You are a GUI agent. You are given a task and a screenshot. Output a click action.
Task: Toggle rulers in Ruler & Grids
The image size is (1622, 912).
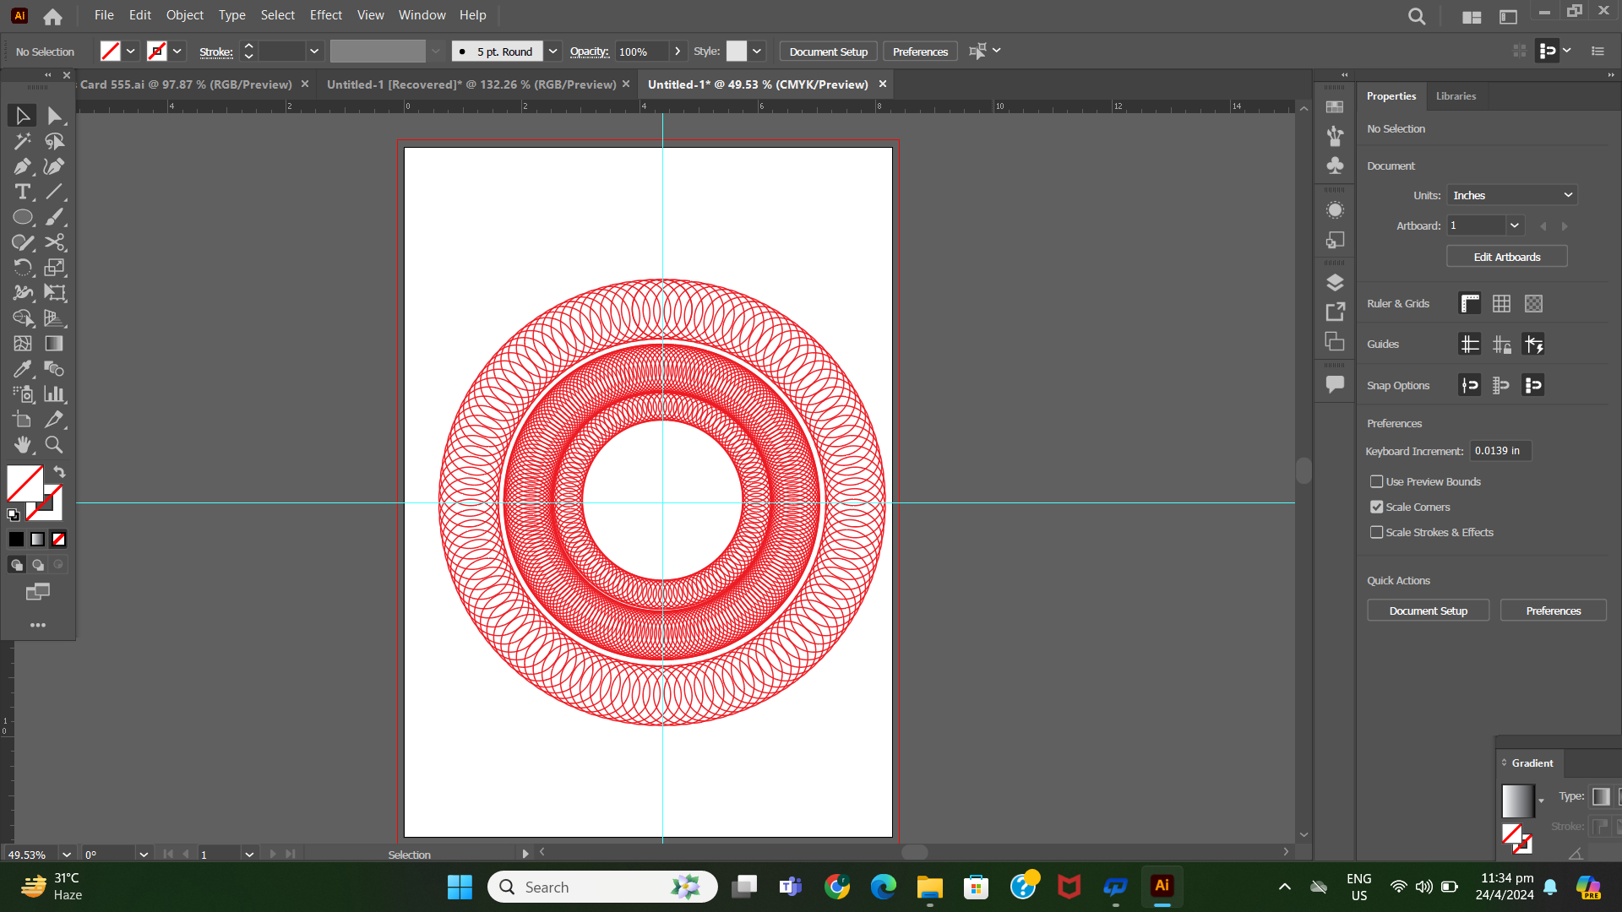click(1469, 303)
